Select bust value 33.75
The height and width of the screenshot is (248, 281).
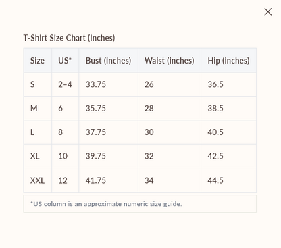point(108,84)
